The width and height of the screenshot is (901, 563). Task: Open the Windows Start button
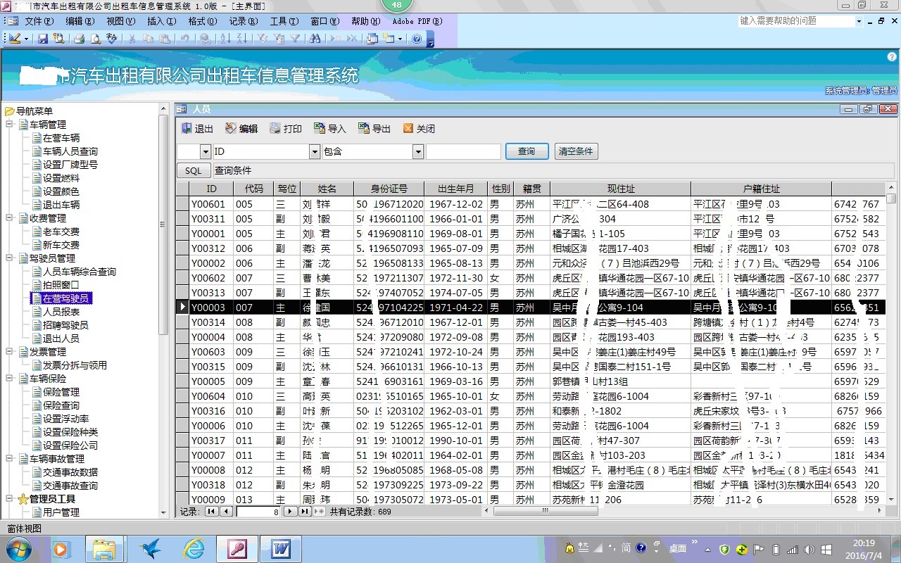pos(18,548)
